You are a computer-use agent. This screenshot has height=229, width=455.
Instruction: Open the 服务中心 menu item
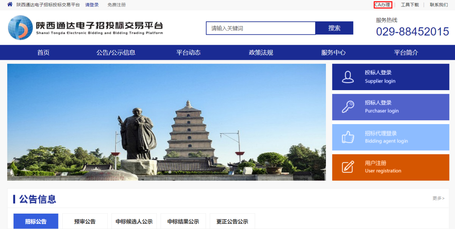333,53
